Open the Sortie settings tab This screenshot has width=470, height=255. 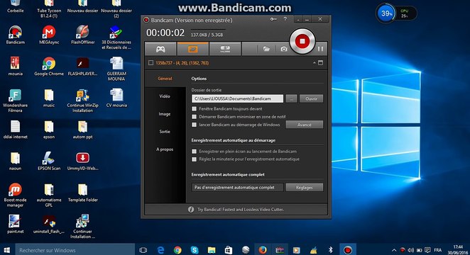click(165, 132)
